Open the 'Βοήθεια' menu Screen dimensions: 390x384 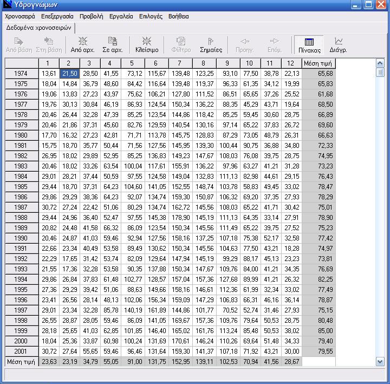click(x=179, y=16)
